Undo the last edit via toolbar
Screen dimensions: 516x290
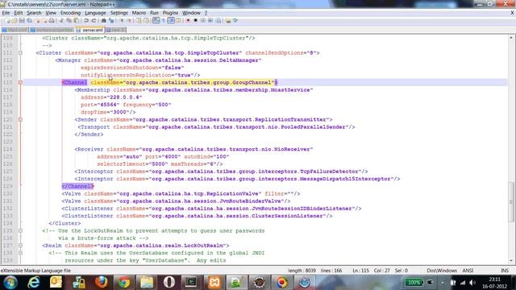point(86,20)
